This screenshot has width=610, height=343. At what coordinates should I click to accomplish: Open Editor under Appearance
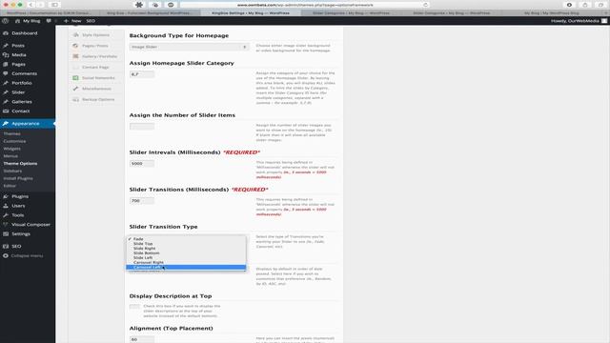coord(10,186)
